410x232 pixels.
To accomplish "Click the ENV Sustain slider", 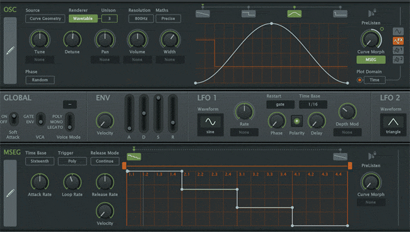I will pos(158,114).
